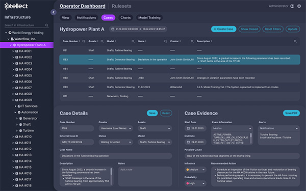Open the Model Training tab
Viewport: 306px width, 191px height.
pos(149,18)
